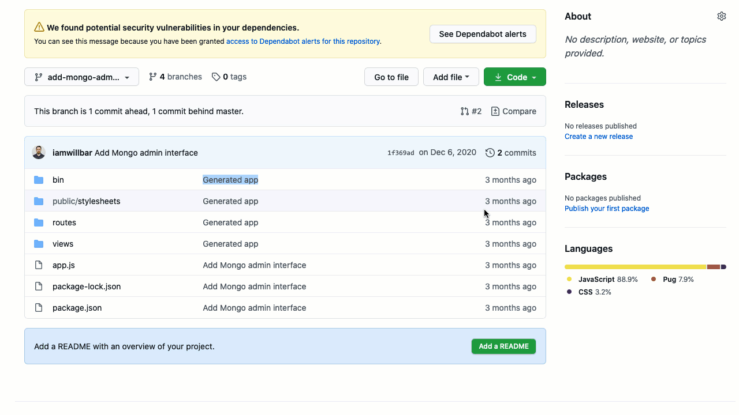This screenshot has height=415, width=739.
Task: Click the git branch icon in the branch selector
Action: (x=39, y=77)
